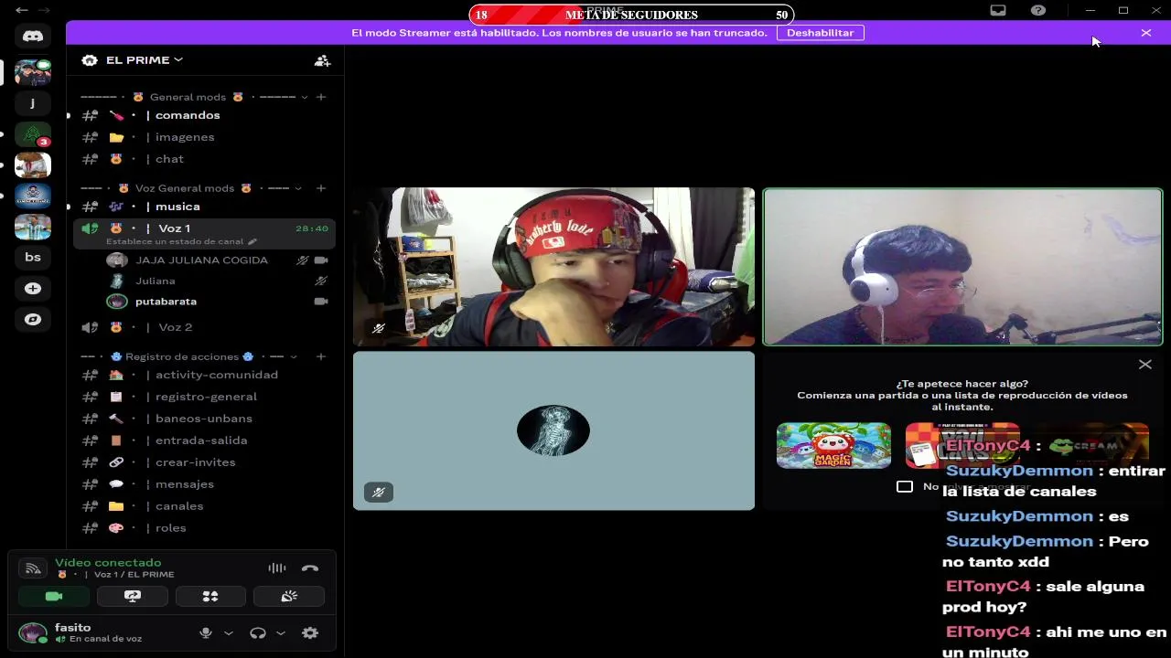Image resolution: width=1171 pixels, height=658 pixels.
Task: Deafen with the headphones button
Action: [258, 632]
